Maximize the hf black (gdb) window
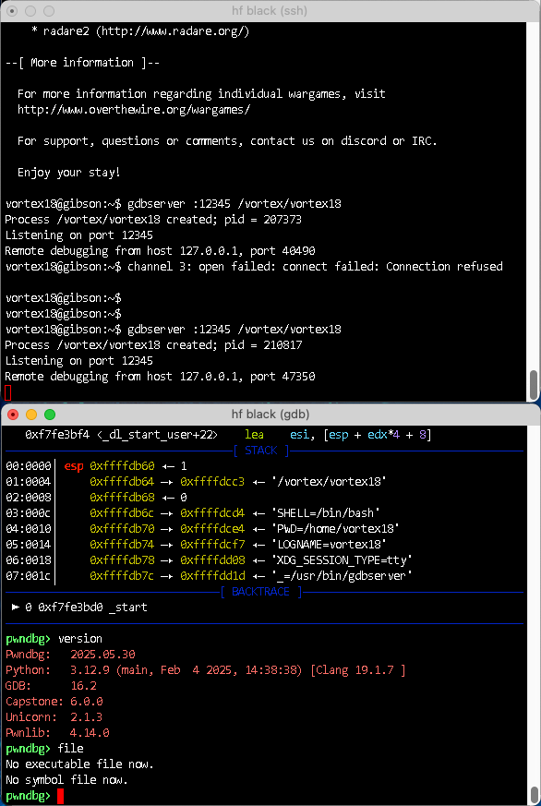 (x=49, y=415)
